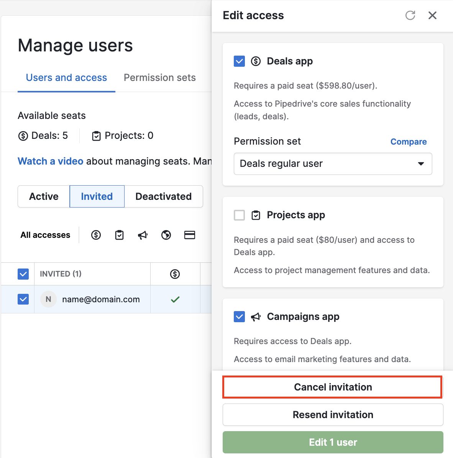The image size is (453, 458).
Task: Filter users by the Deals dollar icon
Action: point(96,235)
